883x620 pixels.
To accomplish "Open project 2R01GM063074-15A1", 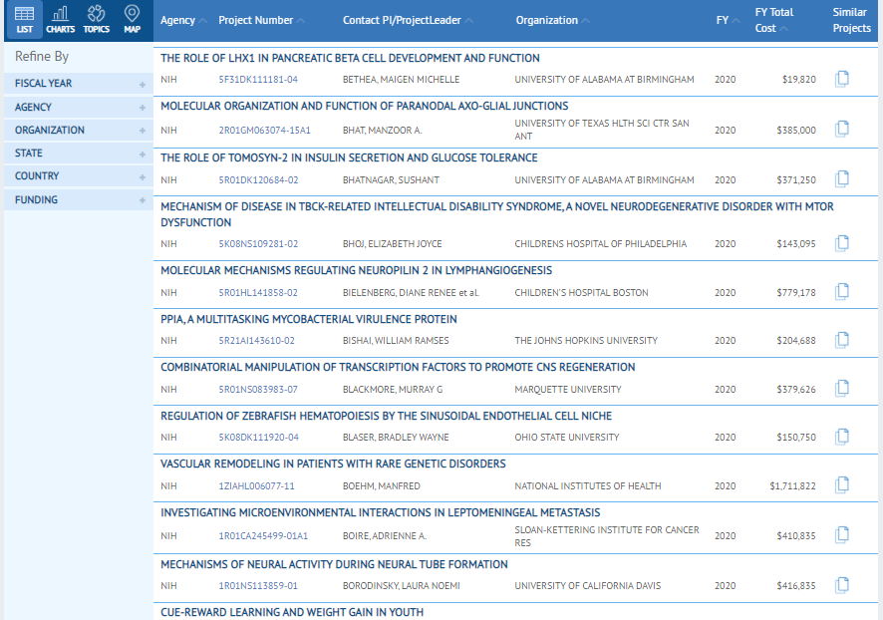I will (265, 131).
